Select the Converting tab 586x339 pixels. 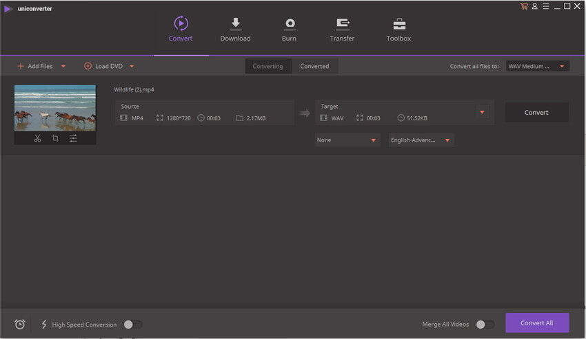pos(267,66)
